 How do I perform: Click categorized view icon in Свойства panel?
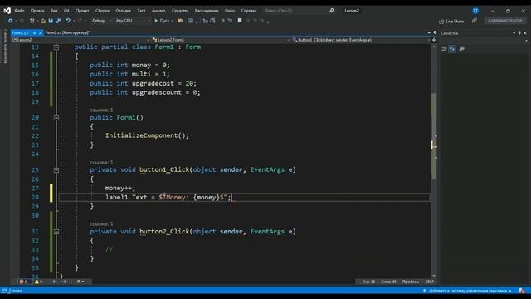pyautogui.click(x=445, y=49)
